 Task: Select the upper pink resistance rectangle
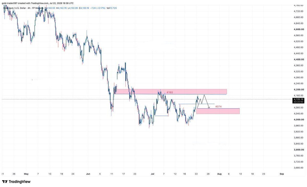(170, 92)
